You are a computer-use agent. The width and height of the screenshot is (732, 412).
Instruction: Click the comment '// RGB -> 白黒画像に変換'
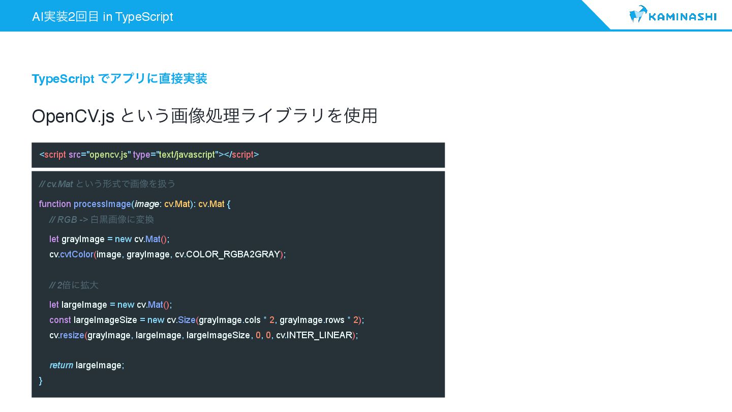[x=102, y=220]
